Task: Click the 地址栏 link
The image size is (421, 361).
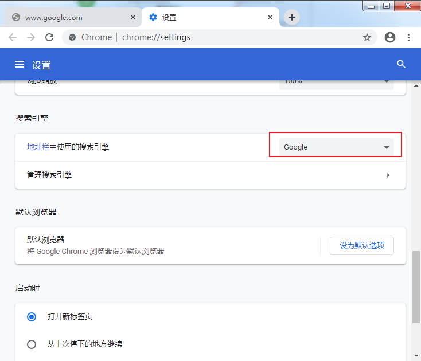Action: 38,147
